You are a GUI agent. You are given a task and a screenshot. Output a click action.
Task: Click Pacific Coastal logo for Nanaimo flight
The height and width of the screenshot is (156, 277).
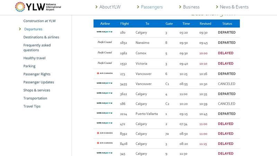(105, 43)
